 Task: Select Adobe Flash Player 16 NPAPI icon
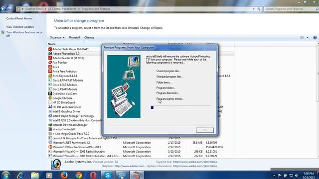click(x=50, y=49)
